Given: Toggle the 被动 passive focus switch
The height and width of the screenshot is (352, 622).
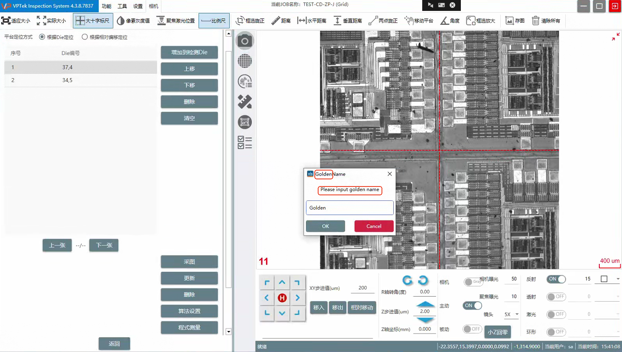Looking at the screenshot, I should pyautogui.click(x=472, y=329).
